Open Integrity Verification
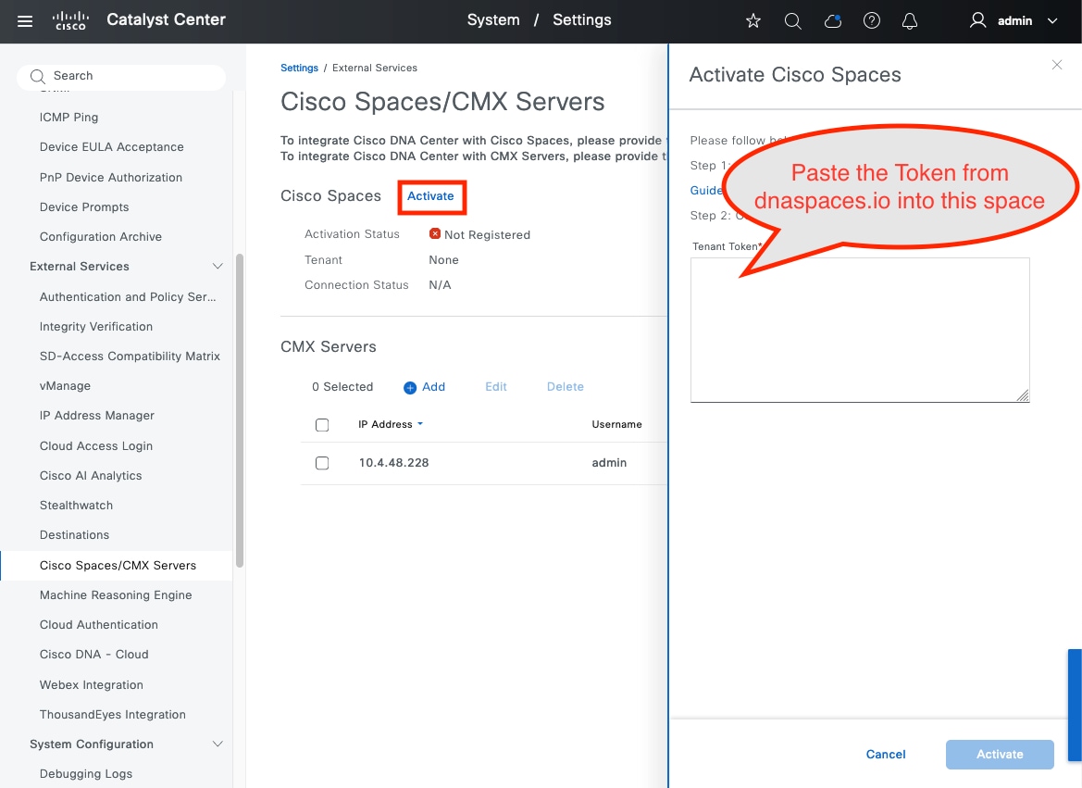 click(96, 327)
